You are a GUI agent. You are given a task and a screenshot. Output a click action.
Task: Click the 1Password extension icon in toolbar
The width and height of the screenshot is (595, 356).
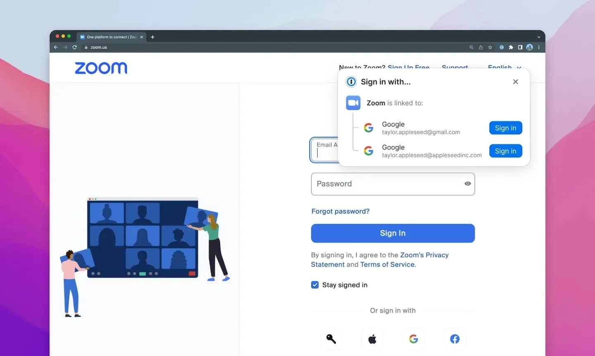click(502, 47)
